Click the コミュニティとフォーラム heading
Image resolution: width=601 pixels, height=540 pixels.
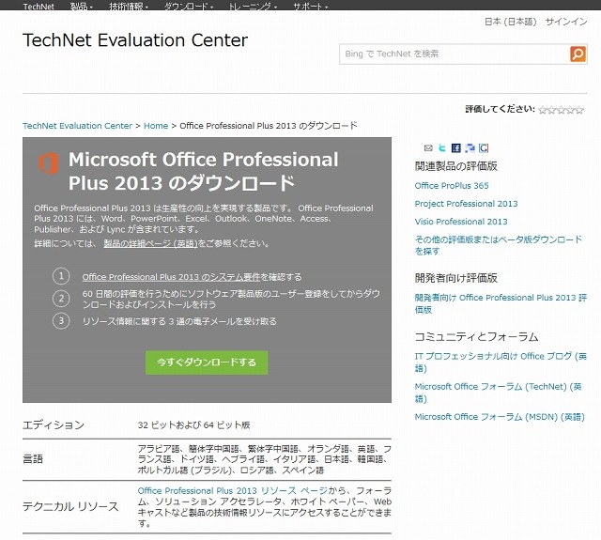476,336
